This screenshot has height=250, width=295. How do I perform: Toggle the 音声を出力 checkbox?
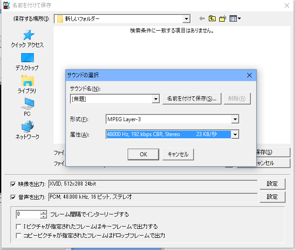tap(13, 197)
